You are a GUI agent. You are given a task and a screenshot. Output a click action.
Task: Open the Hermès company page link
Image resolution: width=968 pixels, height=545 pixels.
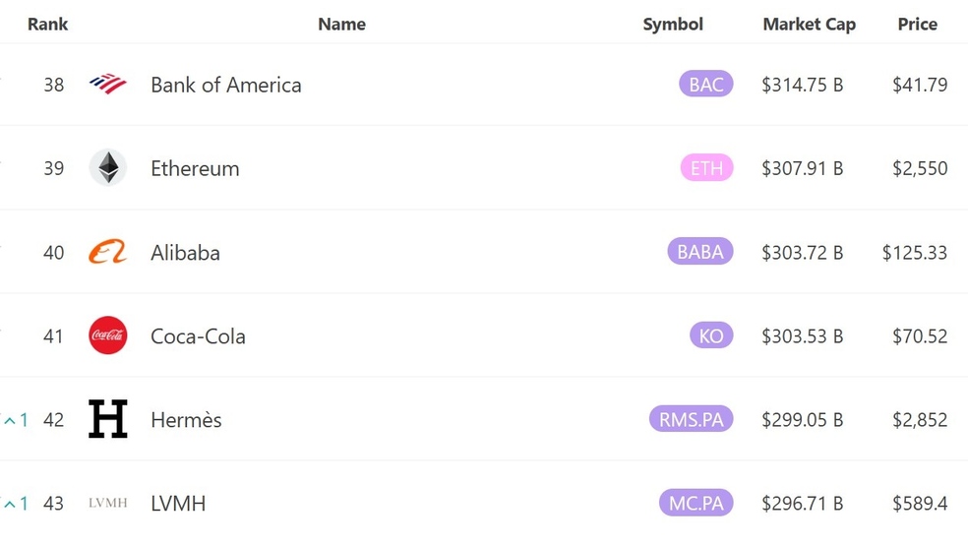(x=186, y=420)
